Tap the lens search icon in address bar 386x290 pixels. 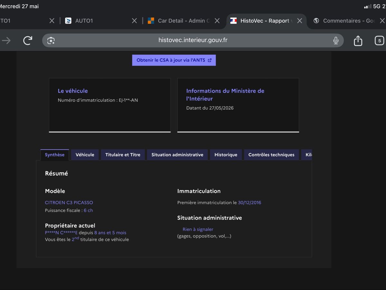51,40
